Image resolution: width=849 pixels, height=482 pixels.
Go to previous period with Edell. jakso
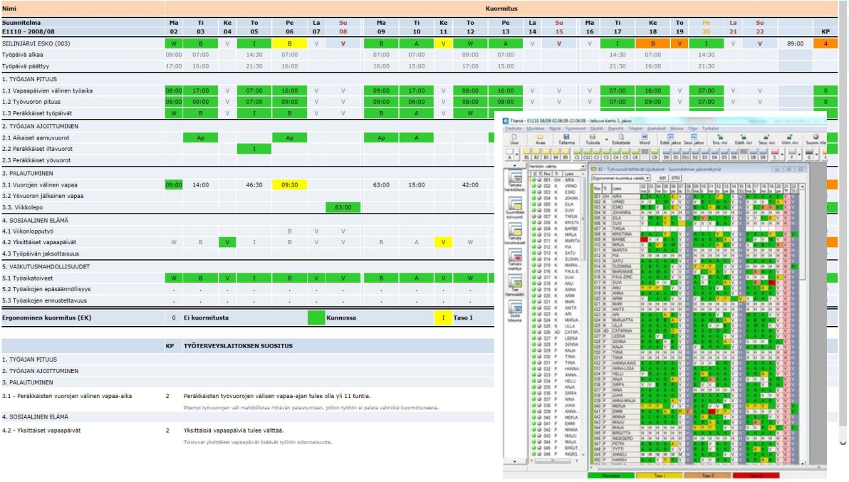670,139
